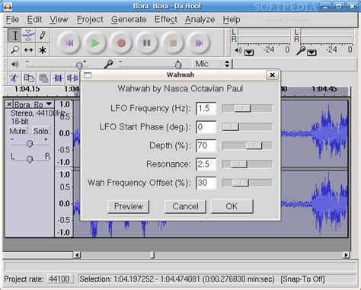Screen dimensions: 361x290
Task: Click the horizontal scrollbar right arrow
Action: point(347,255)
